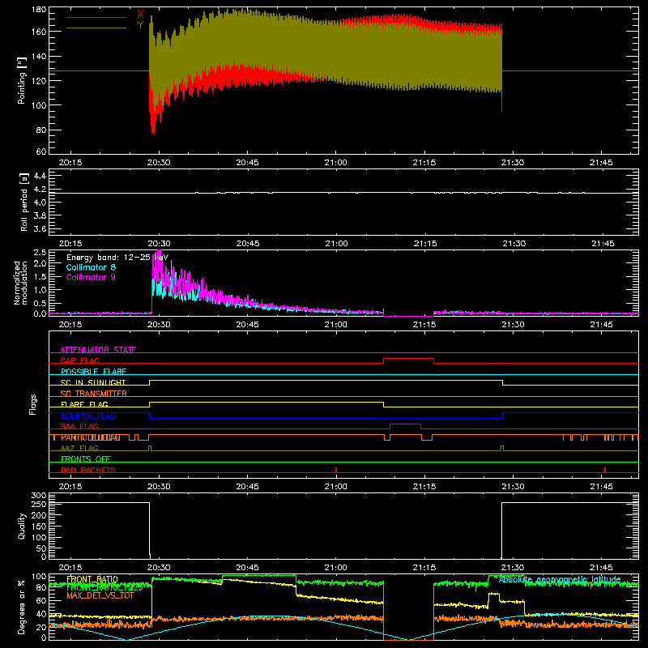The width and height of the screenshot is (648, 648).
Task: Click the 'Normalized modulation' axis title
Action: [x=20, y=283]
